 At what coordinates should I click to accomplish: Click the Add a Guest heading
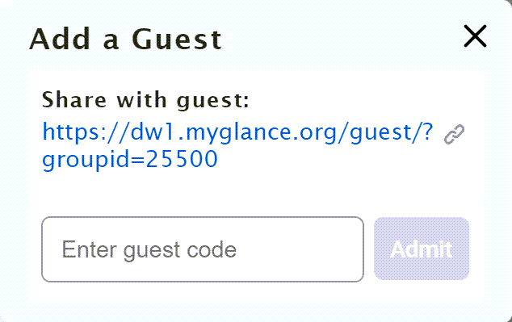(x=126, y=40)
